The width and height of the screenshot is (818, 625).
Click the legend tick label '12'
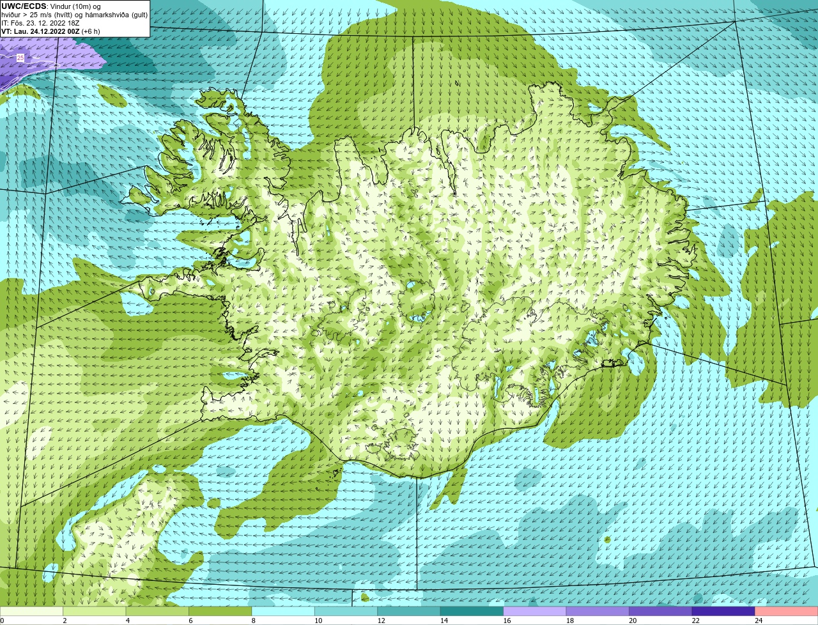[381, 621]
